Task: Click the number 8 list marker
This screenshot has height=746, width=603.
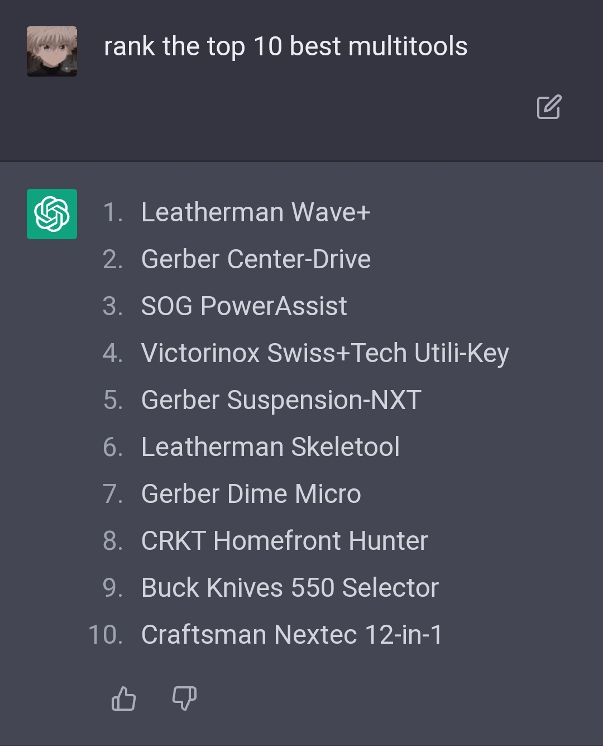Action: click(x=113, y=541)
